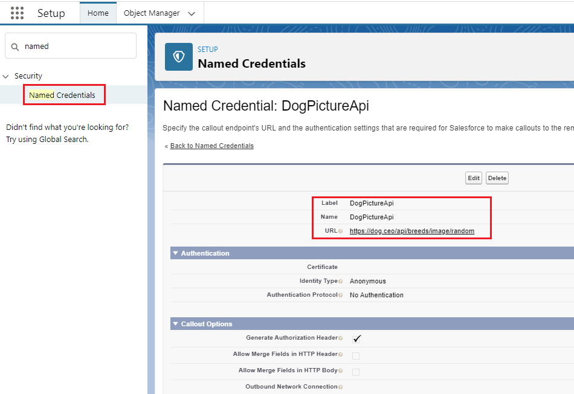Viewport: 574px width, 394px height.
Task: Click the help icon beside Outbound Network Connection
Action: (341, 387)
